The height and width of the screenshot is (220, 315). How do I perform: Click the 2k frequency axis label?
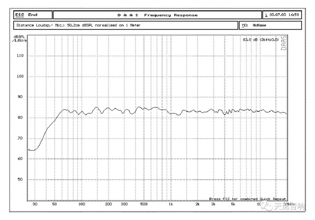pos(197,204)
